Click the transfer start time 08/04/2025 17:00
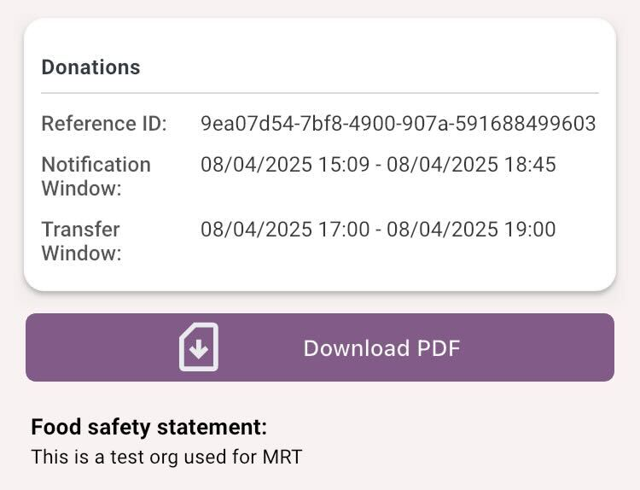 tap(285, 229)
